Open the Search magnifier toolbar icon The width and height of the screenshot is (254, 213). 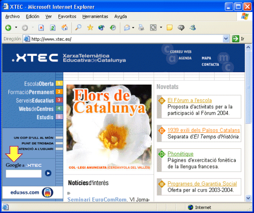click(x=78, y=27)
